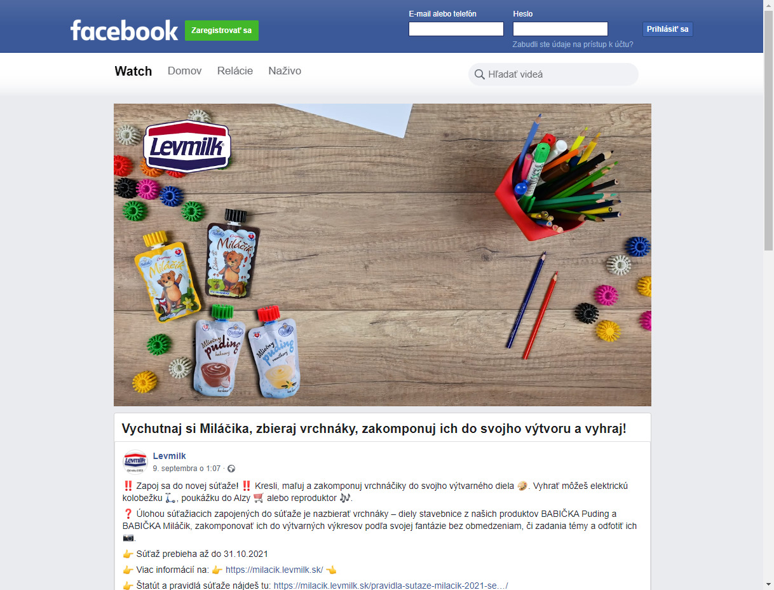
Task: Focus the Heslo password field
Action: click(560, 29)
